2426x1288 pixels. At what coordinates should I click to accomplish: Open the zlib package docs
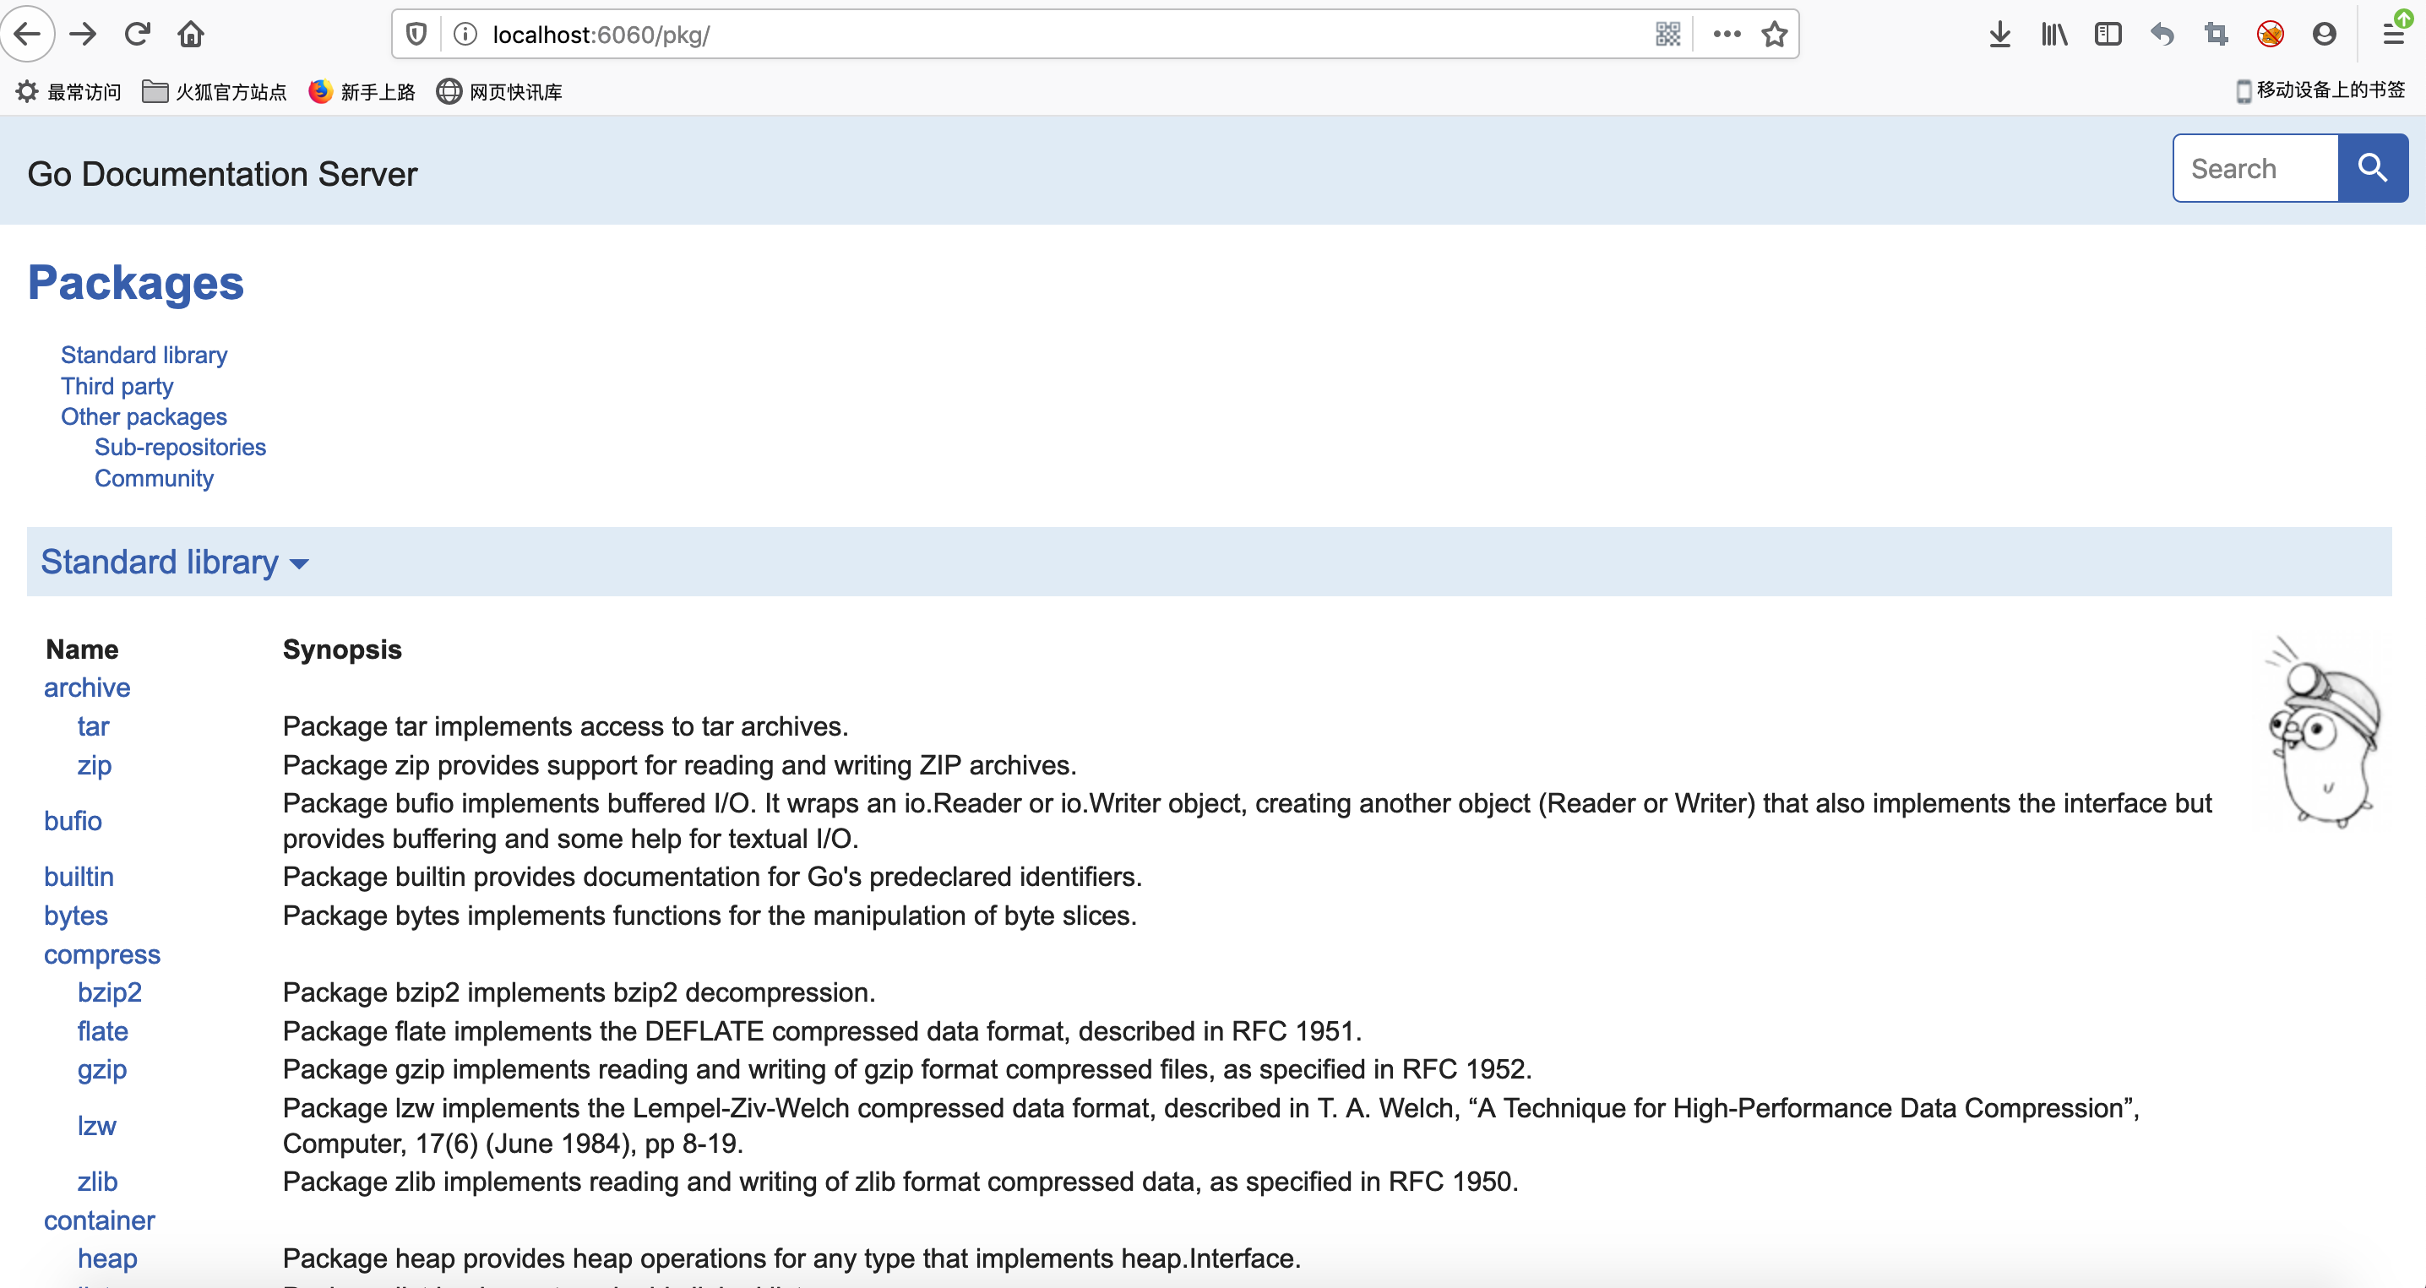pyautogui.click(x=97, y=1181)
